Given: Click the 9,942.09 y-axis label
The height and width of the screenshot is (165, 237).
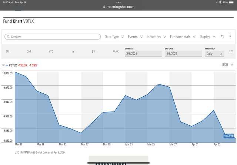Looking at the screenshot, I should pos(8,102).
